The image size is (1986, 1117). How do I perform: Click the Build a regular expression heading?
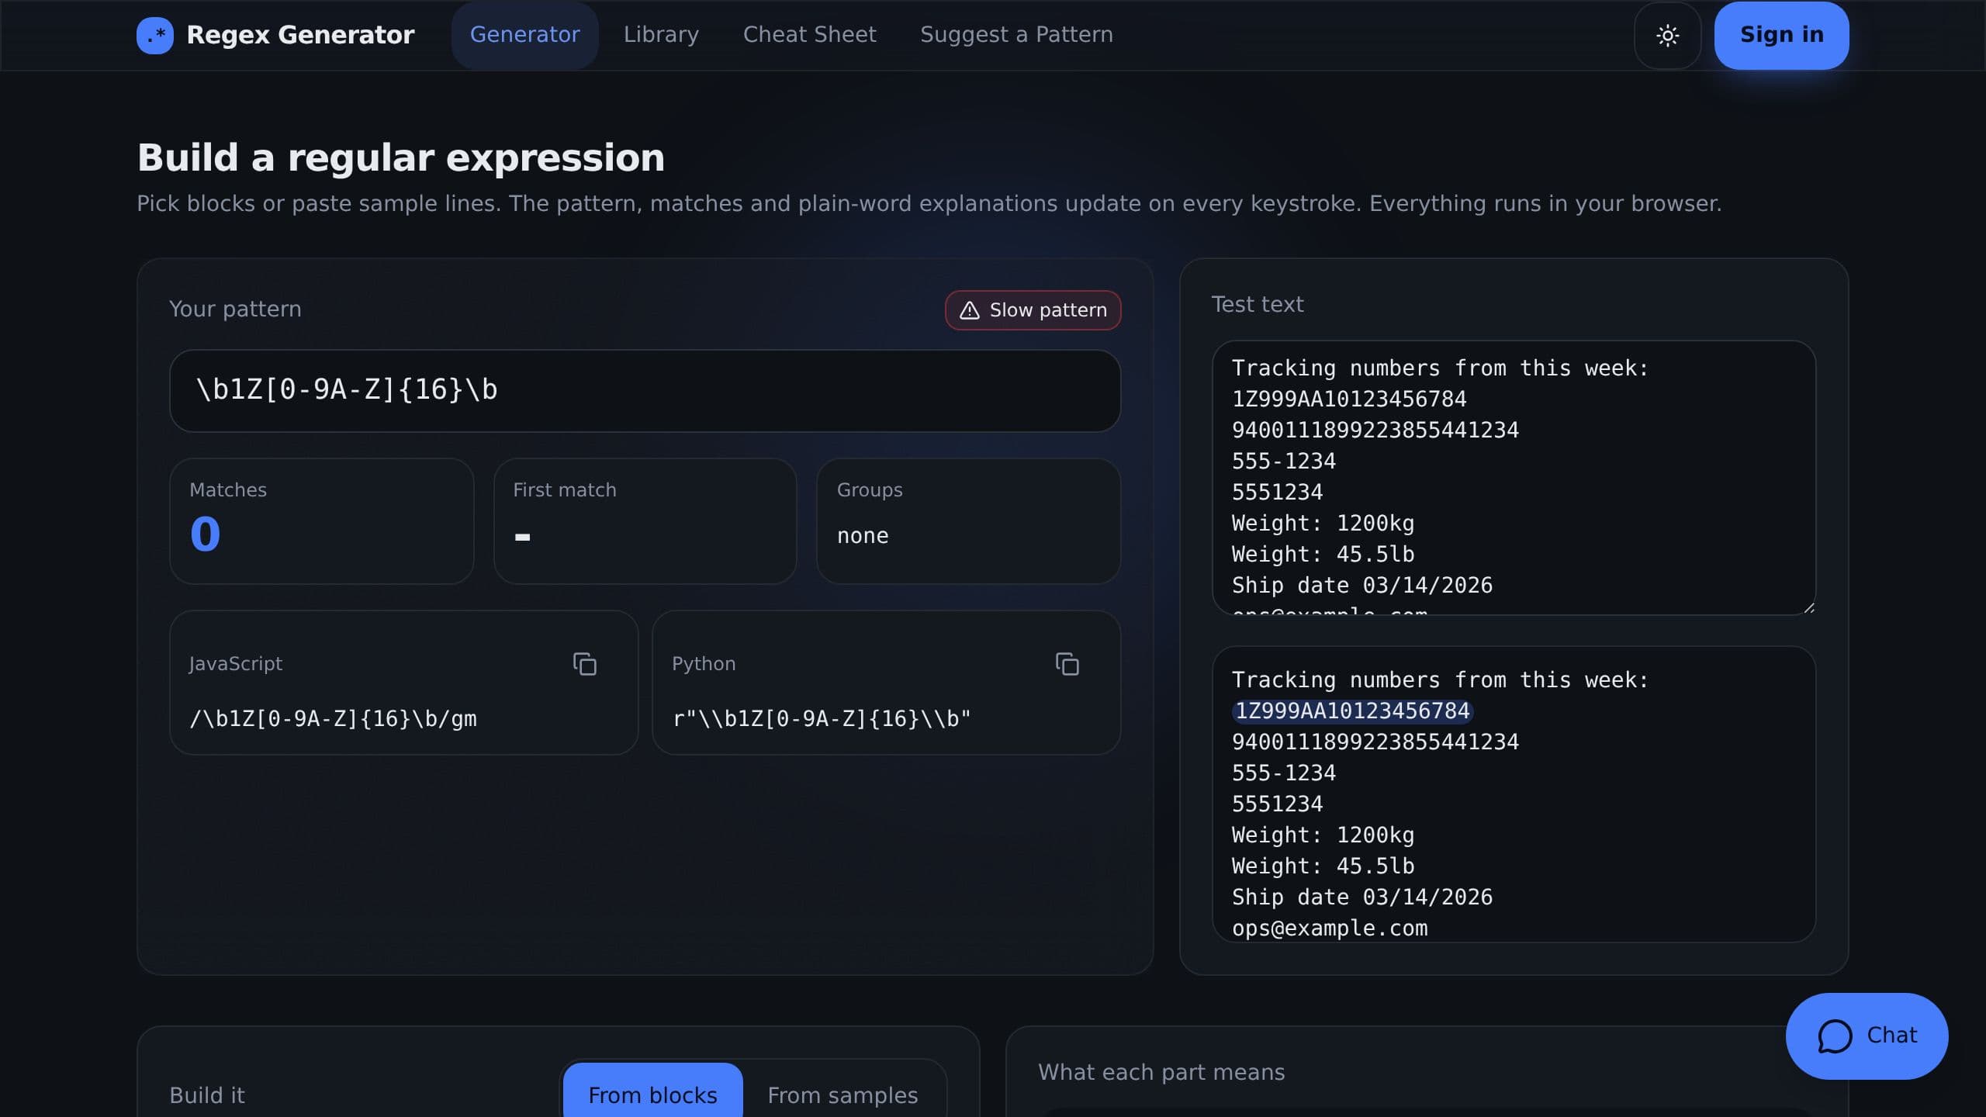coord(400,157)
